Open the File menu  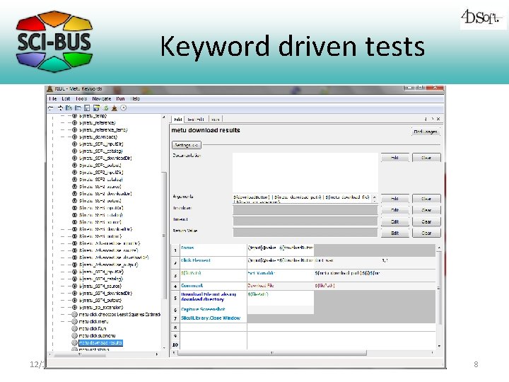pyautogui.click(x=53, y=99)
